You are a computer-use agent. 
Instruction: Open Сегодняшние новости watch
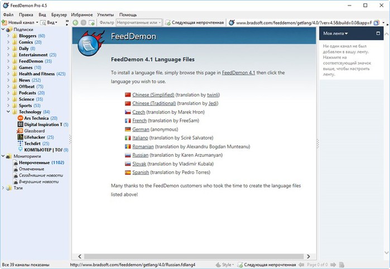[x=41, y=175]
